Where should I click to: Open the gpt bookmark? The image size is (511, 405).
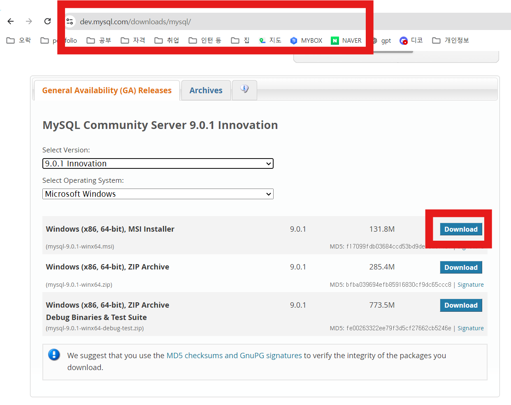click(x=382, y=40)
